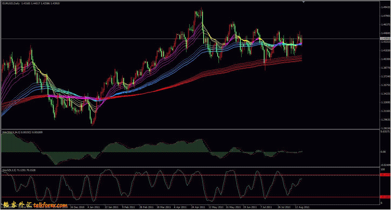The width and height of the screenshot is (391, 210).
Task: Click the 1.38770 price scale label
Action: tap(385, 68)
